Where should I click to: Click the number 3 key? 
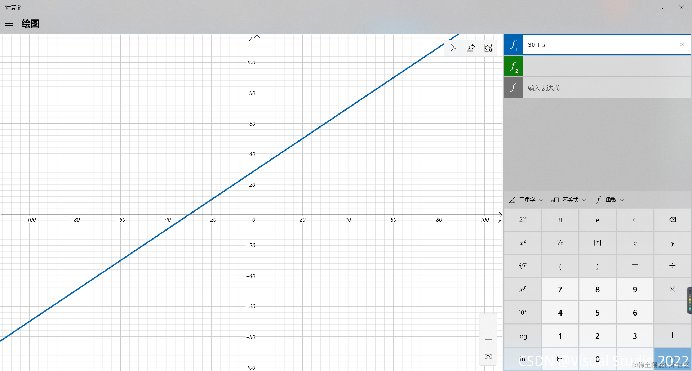click(635, 336)
